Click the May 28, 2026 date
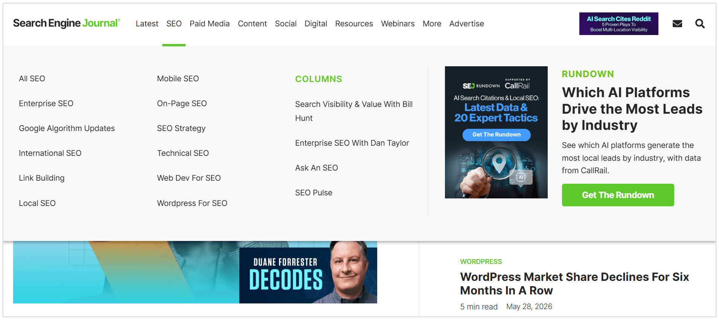This screenshot has height=320, width=719. pos(529,307)
